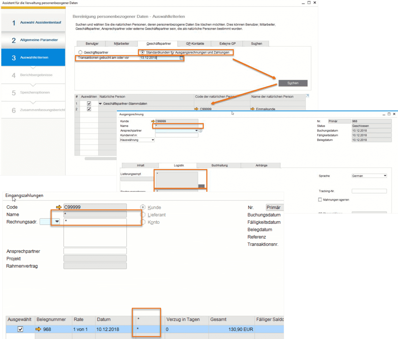This screenshot has height=339, width=398.
Task: Click expand-table icon right of Name der natürlichen Person
Action: point(307,95)
